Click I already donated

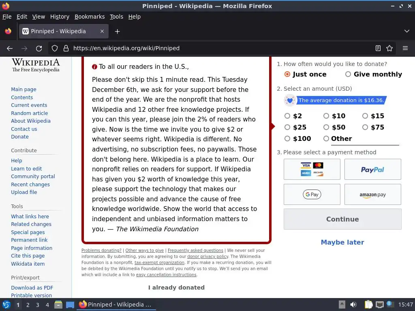(176, 288)
